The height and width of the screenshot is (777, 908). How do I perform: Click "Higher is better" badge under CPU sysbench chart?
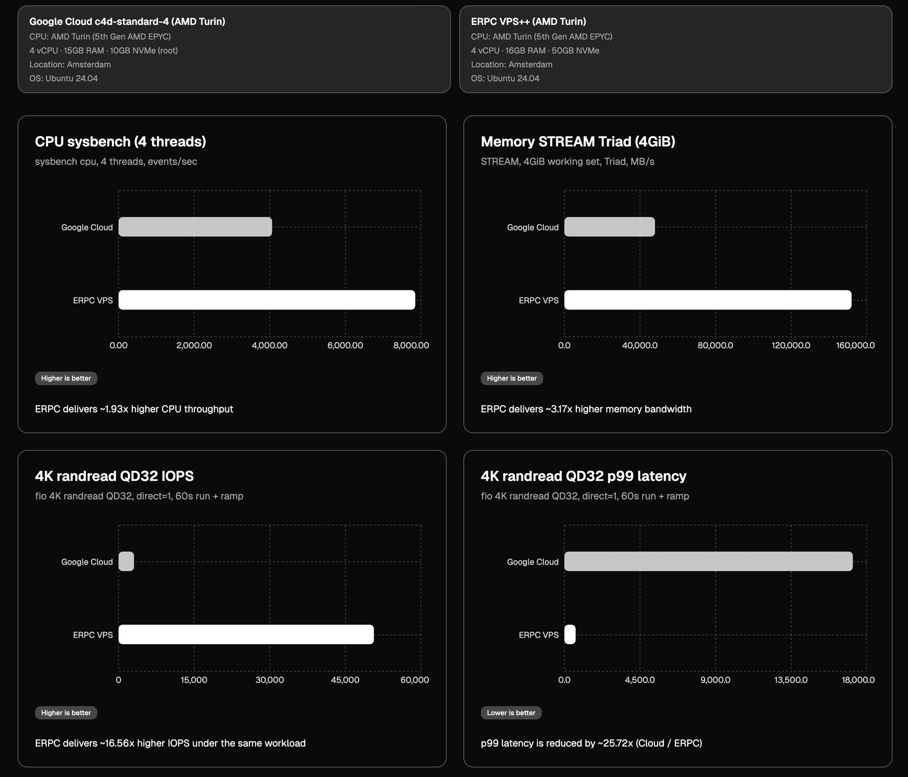[x=66, y=378]
